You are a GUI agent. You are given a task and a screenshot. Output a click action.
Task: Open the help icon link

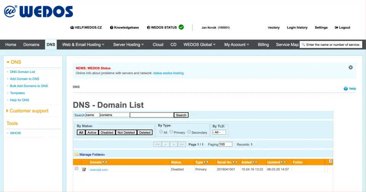pyautogui.click(x=346, y=89)
